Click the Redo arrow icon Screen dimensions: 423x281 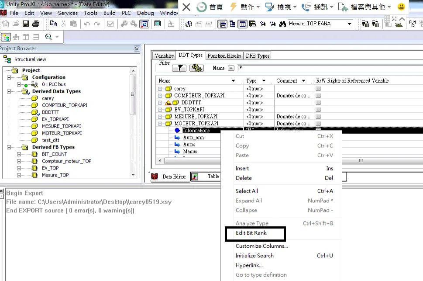(x=97, y=24)
